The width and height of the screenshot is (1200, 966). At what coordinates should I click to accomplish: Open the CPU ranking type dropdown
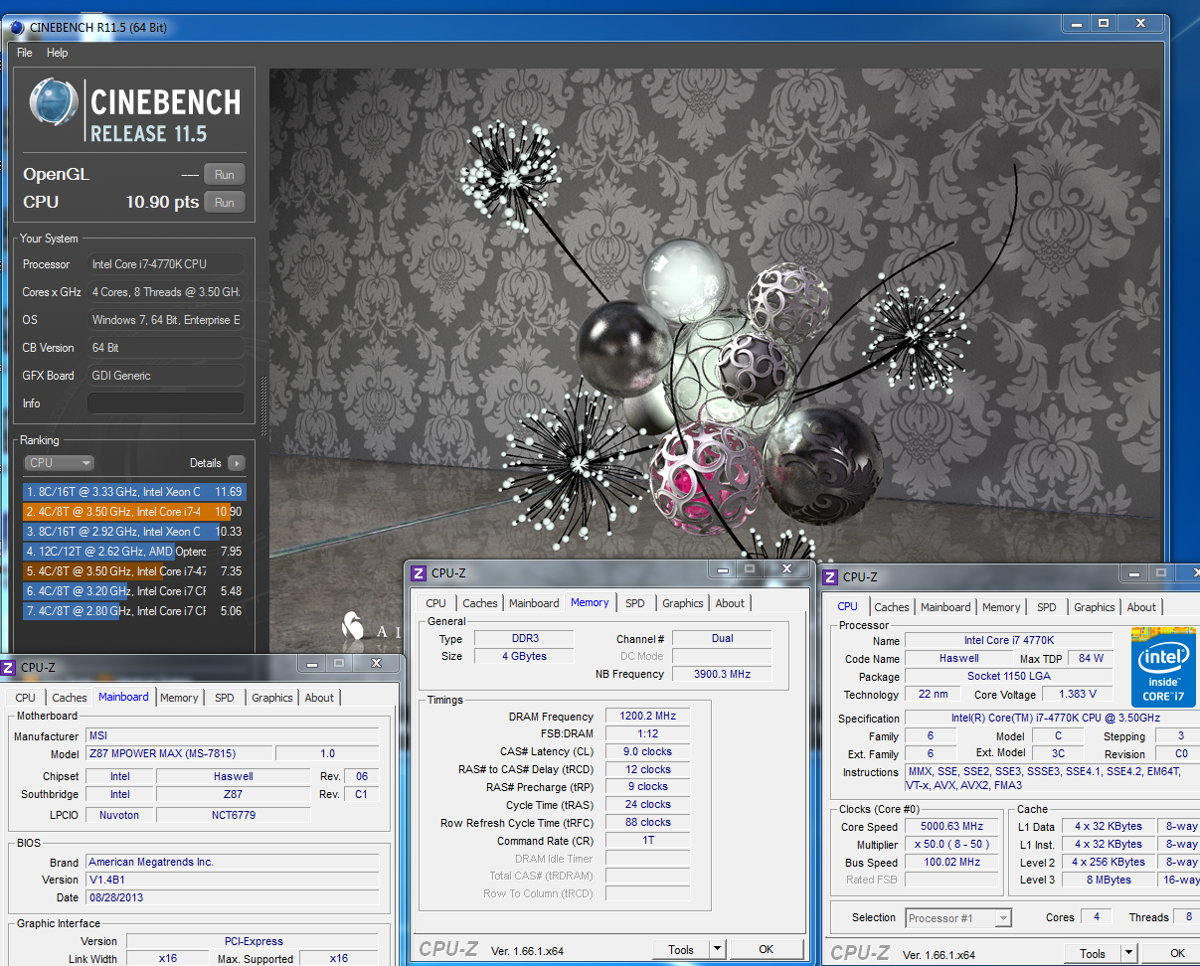[59, 463]
